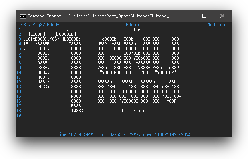The height and width of the screenshot is (159, 248).
Task: Click line number 19 in gutter
Action: pyautogui.click(x=19, y=115)
